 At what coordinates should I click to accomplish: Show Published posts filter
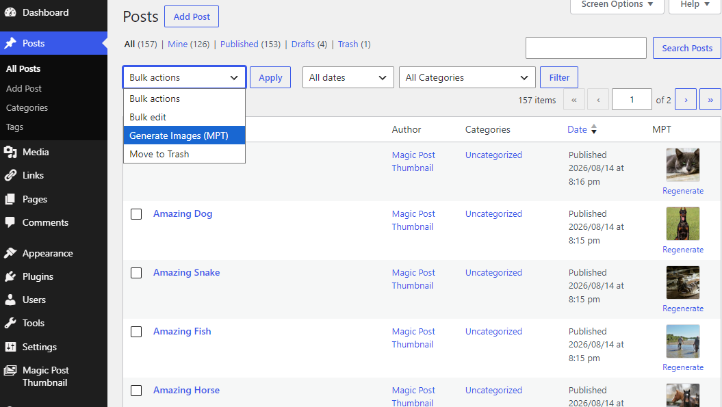pos(239,44)
